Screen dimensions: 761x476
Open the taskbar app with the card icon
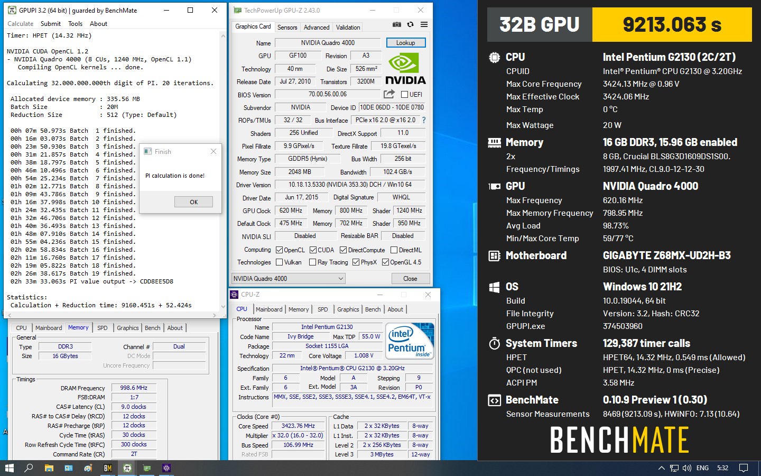[68, 468]
